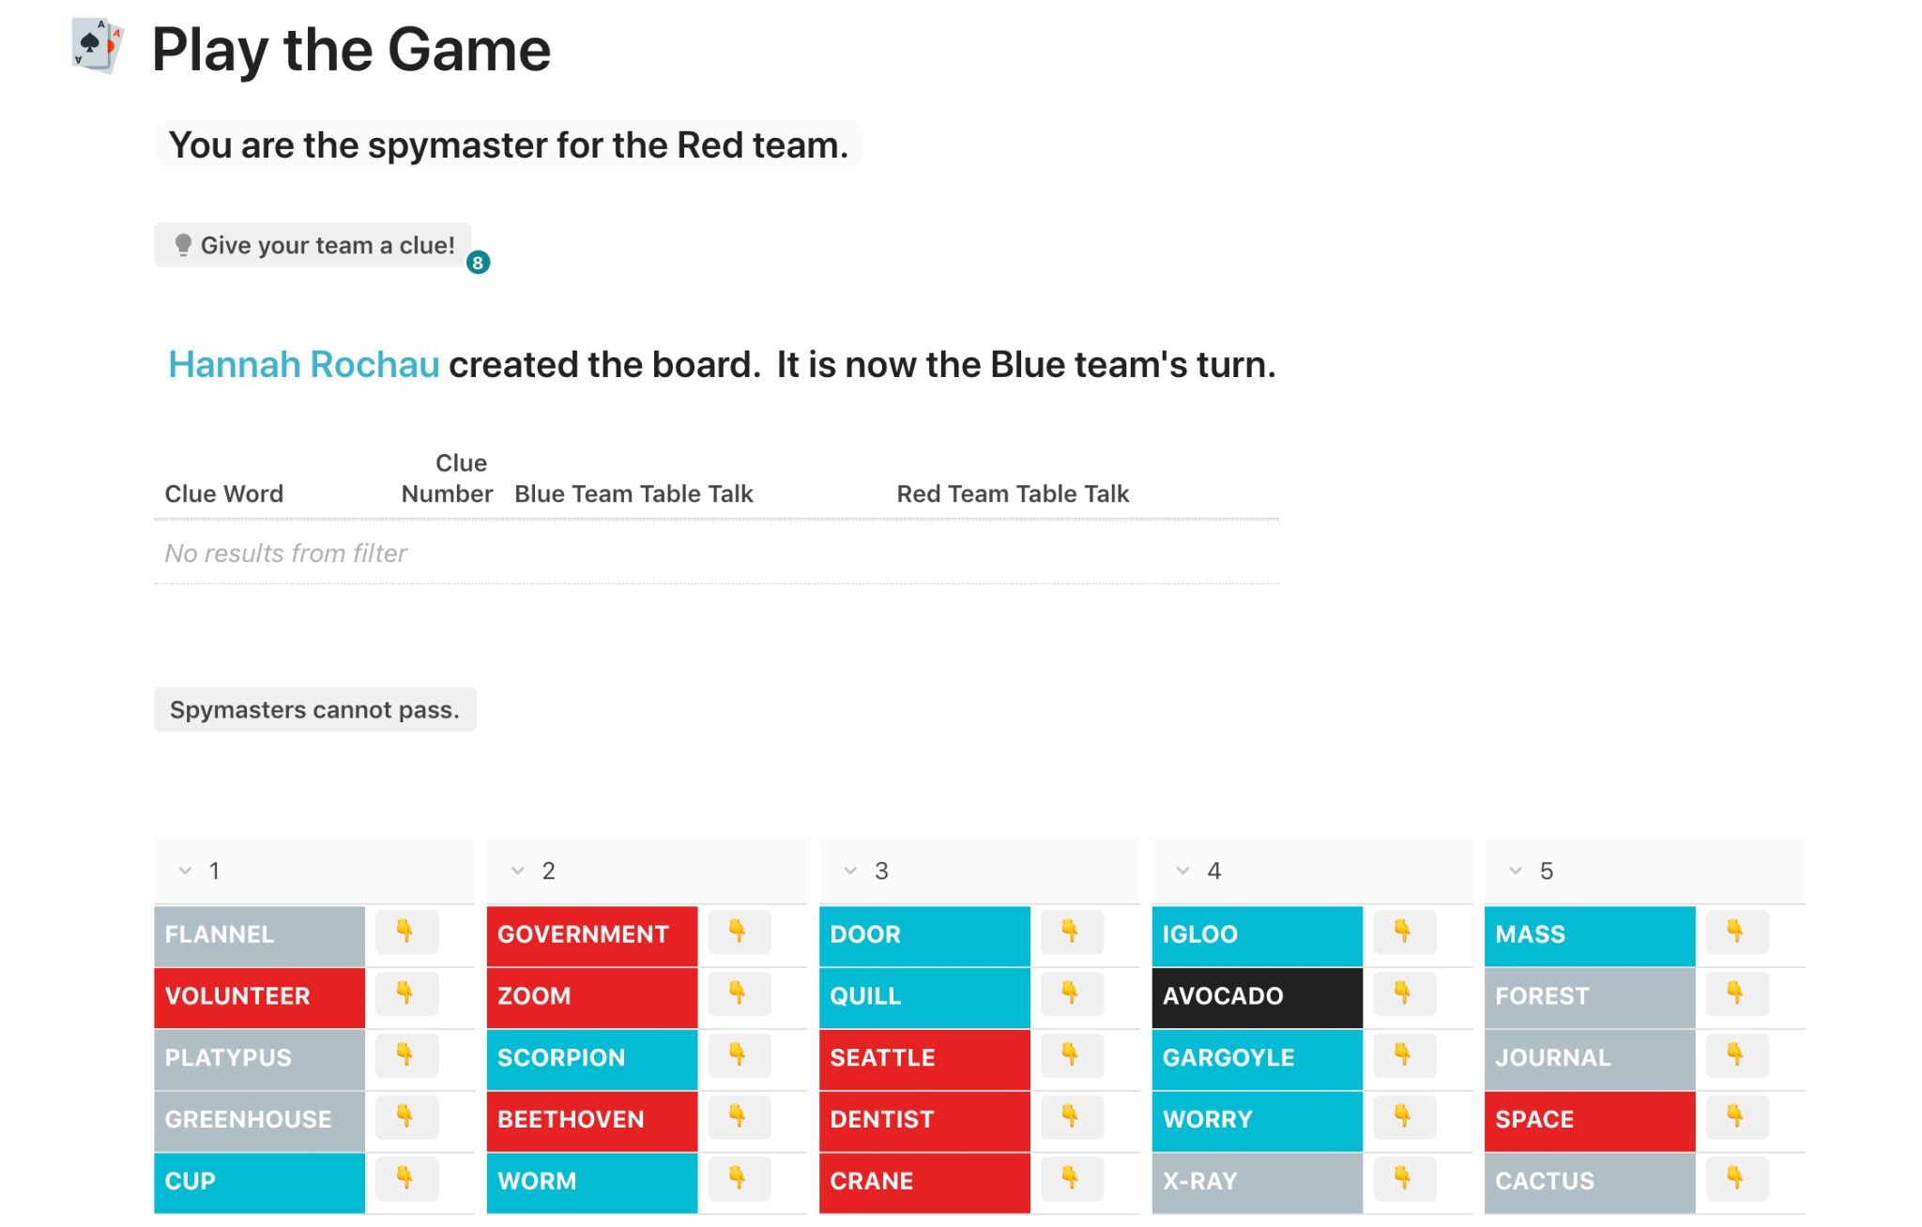Click the playing cards page icon
The image size is (1922, 1227).
98,46
